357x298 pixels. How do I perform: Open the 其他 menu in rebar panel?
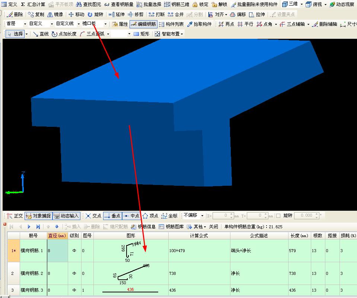tap(196, 227)
